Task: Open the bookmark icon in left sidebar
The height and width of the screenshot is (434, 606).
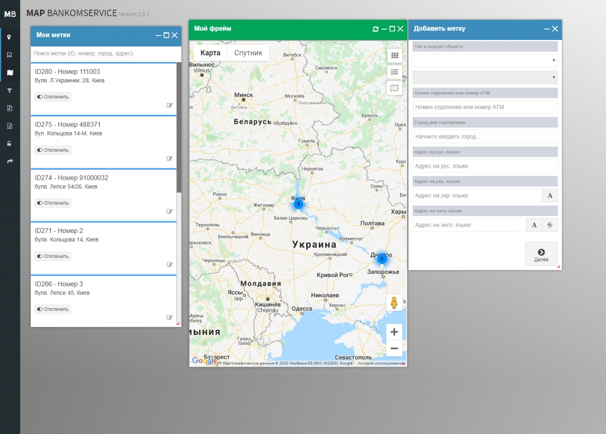Action: 9,54
